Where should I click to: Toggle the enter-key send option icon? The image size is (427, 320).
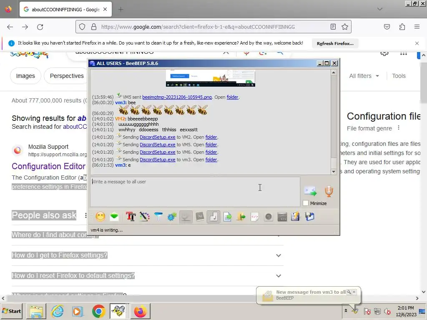[x=213, y=217]
